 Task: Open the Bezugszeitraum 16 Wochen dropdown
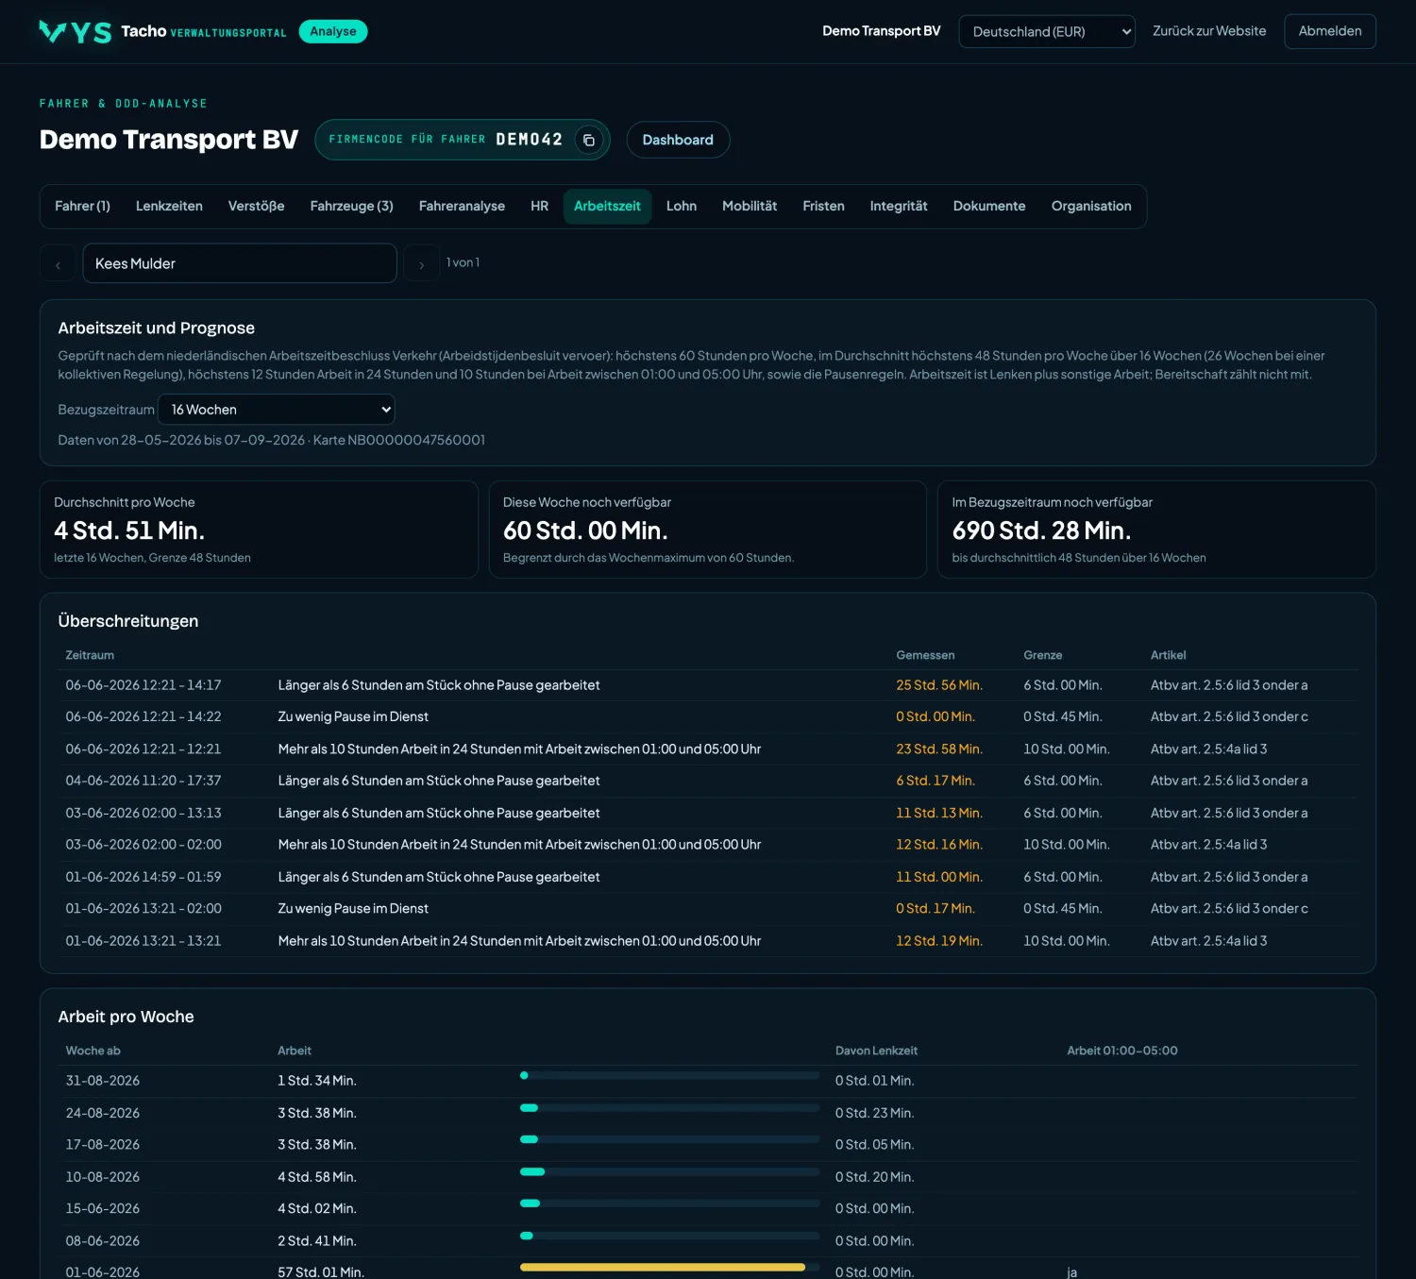pos(276,410)
